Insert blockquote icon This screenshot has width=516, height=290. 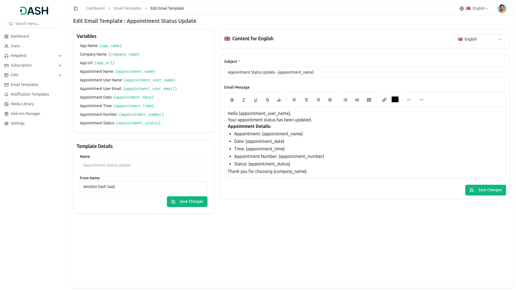[369, 100]
